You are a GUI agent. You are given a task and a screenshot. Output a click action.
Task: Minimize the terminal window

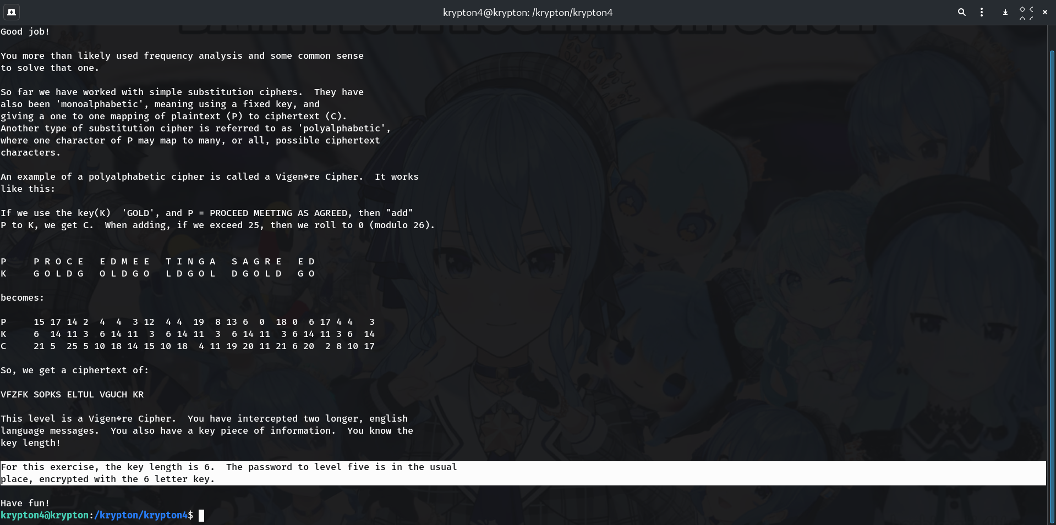coord(1005,12)
